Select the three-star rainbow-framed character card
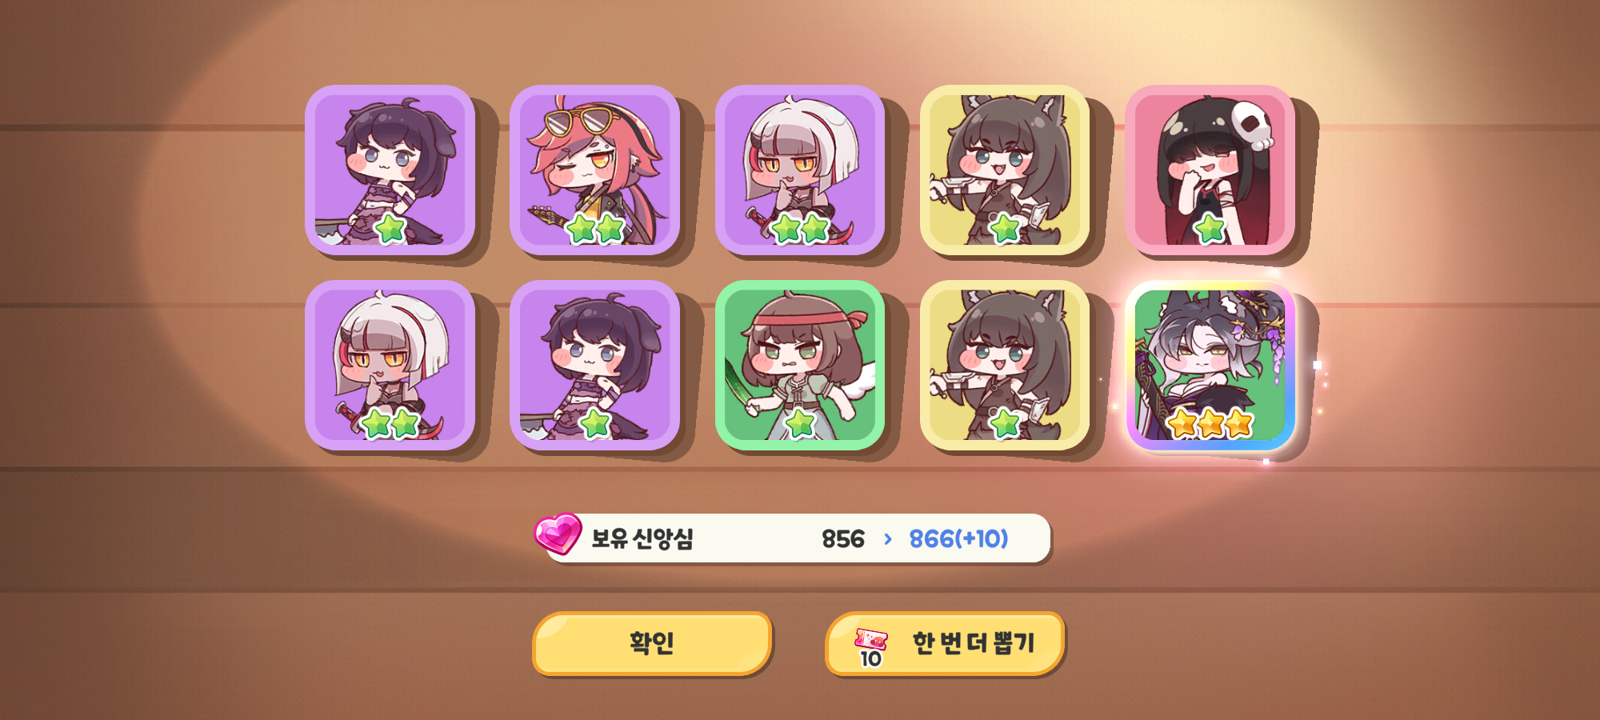This screenshot has height=720, width=1600. click(1210, 365)
